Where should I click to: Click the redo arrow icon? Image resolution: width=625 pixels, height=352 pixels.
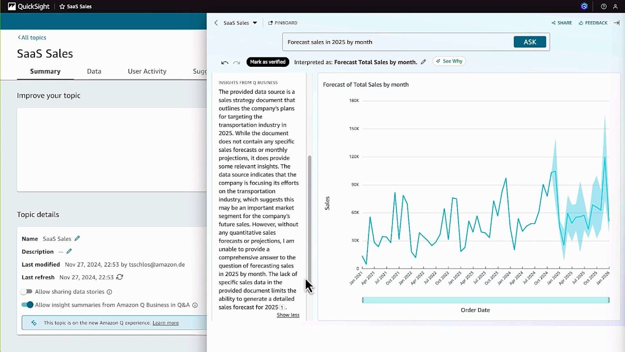236,62
